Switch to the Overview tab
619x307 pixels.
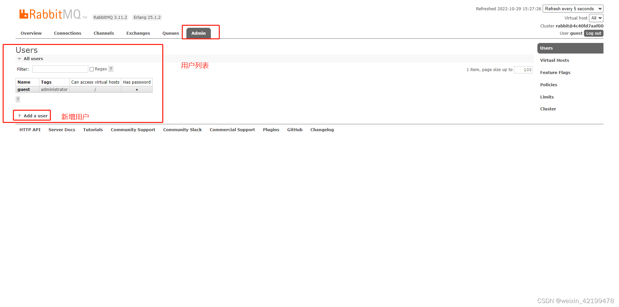pos(31,33)
